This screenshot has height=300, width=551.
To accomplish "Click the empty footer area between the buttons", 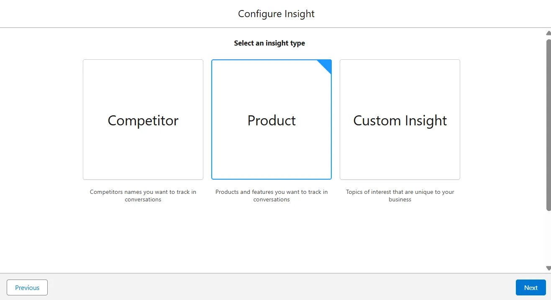I will click(x=276, y=287).
